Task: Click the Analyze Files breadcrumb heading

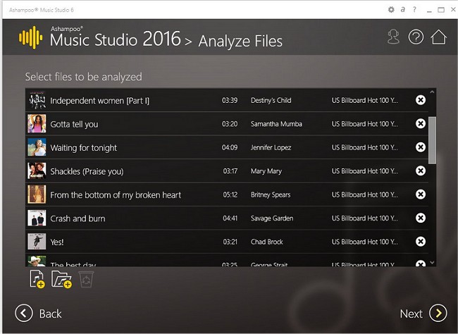Action: click(240, 41)
